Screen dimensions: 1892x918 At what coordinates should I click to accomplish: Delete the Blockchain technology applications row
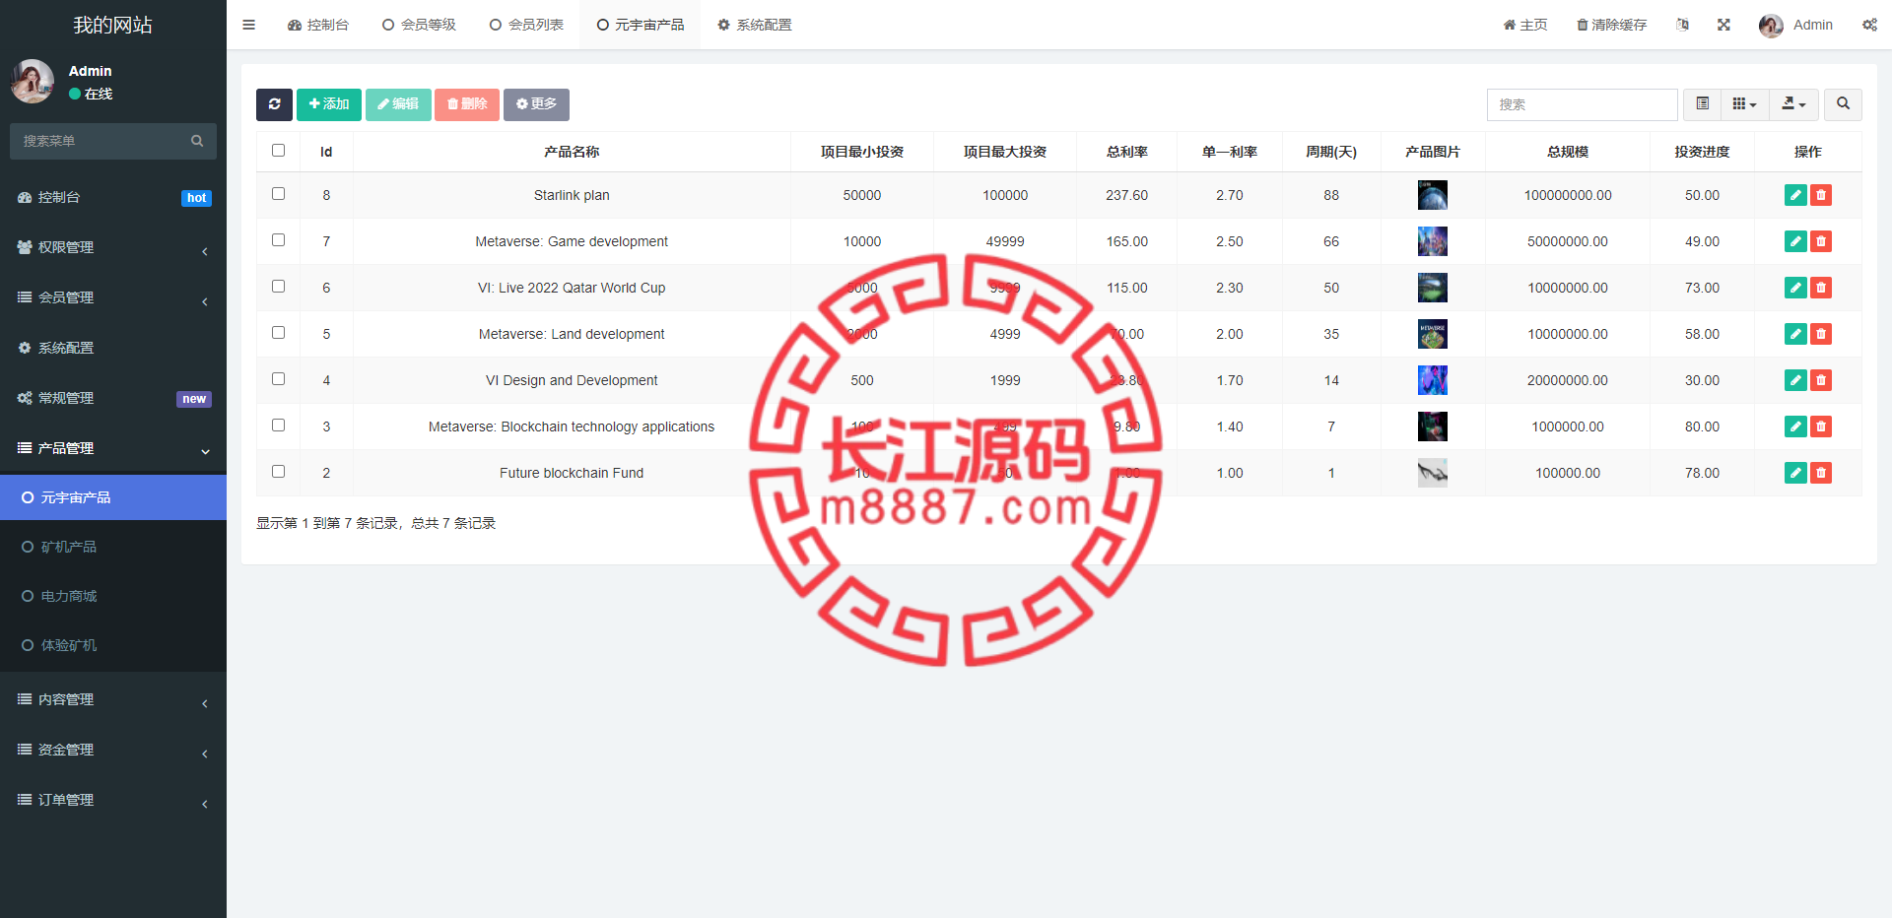pos(1821,426)
